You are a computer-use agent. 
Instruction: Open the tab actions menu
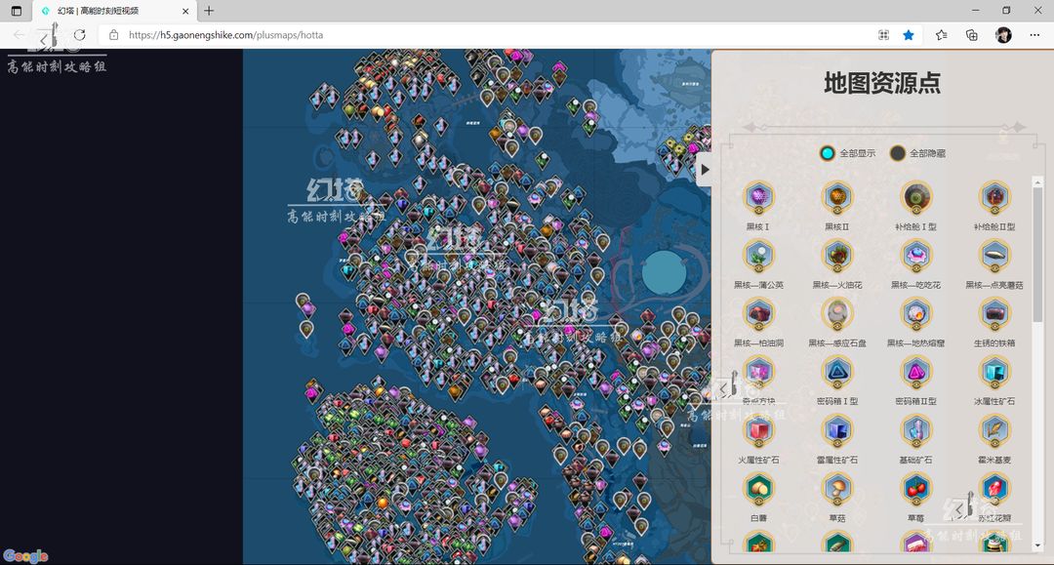click(17, 11)
